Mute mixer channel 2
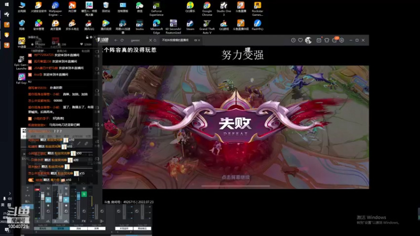 coord(66,188)
